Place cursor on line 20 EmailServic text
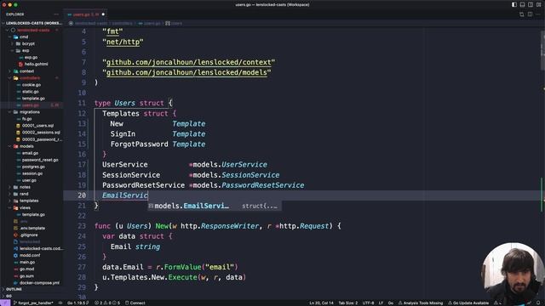This screenshot has width=545, height=306. 125,195
